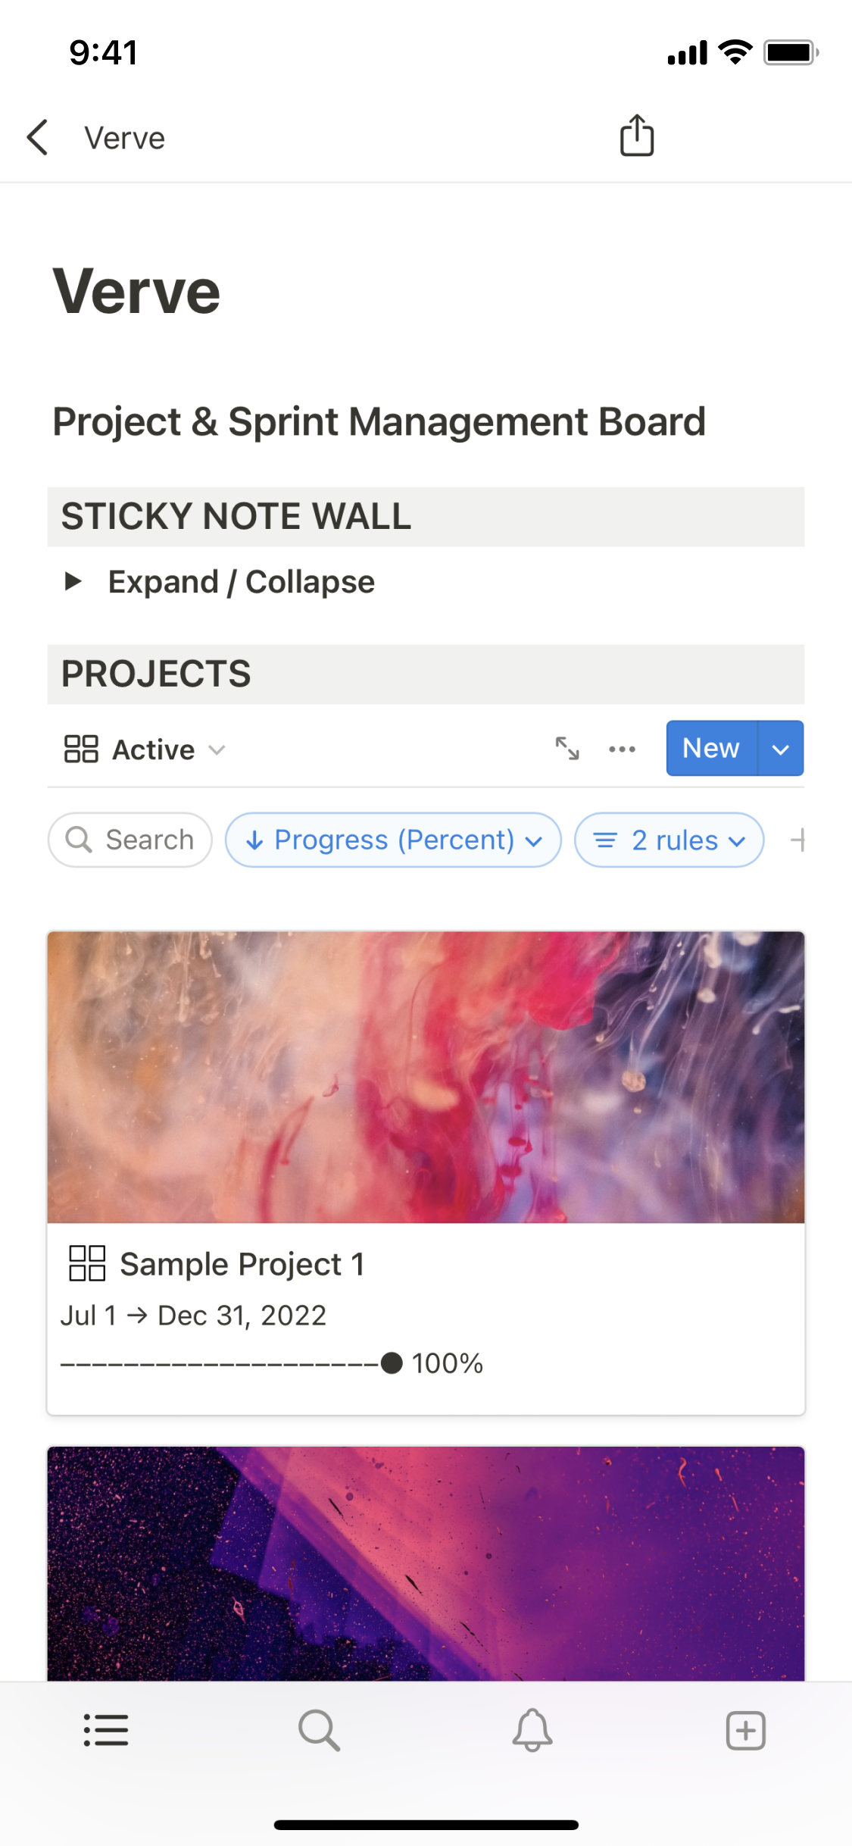Tap the bottom bar search magnifier icon
The height and width of the screenshot is (1846, 852).
[x=319, y=1730]
